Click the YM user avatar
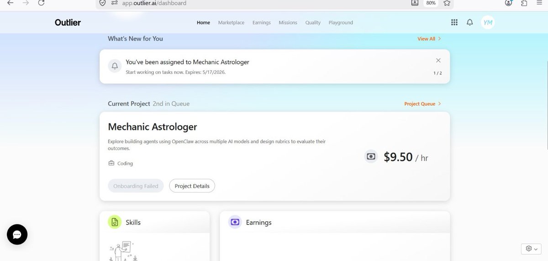 coord(488,22)
